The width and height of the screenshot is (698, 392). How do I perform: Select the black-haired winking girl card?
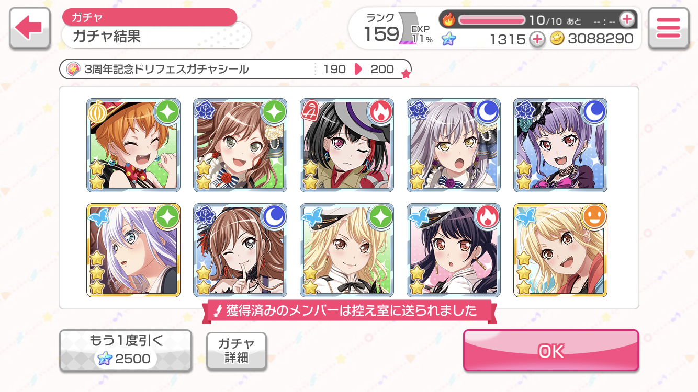coord(347,145)
